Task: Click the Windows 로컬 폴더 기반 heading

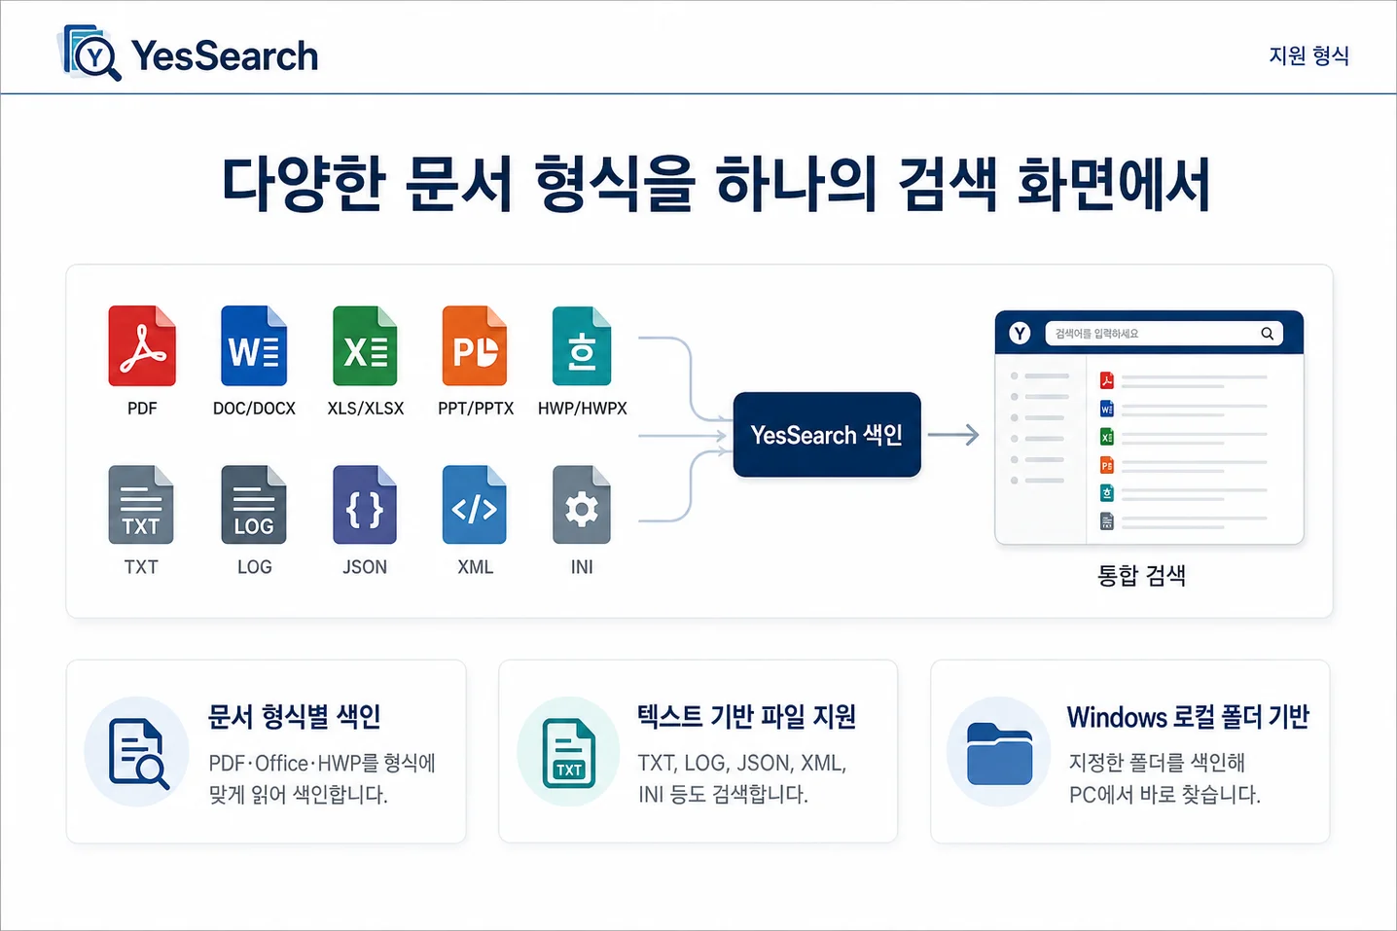Action: tap(1189, 717)
